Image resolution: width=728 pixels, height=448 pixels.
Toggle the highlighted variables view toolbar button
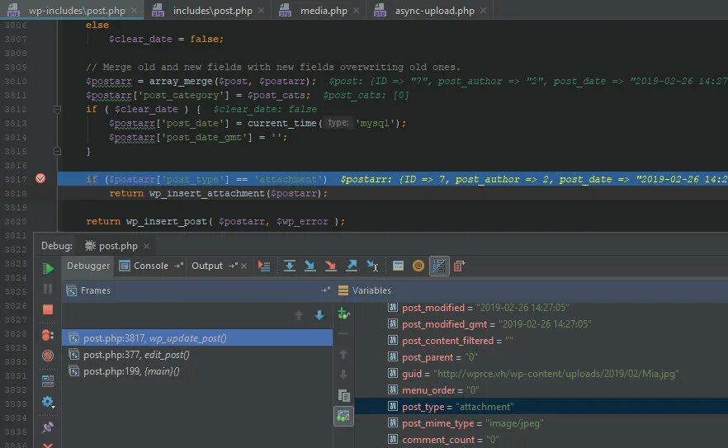coord(439,266)
